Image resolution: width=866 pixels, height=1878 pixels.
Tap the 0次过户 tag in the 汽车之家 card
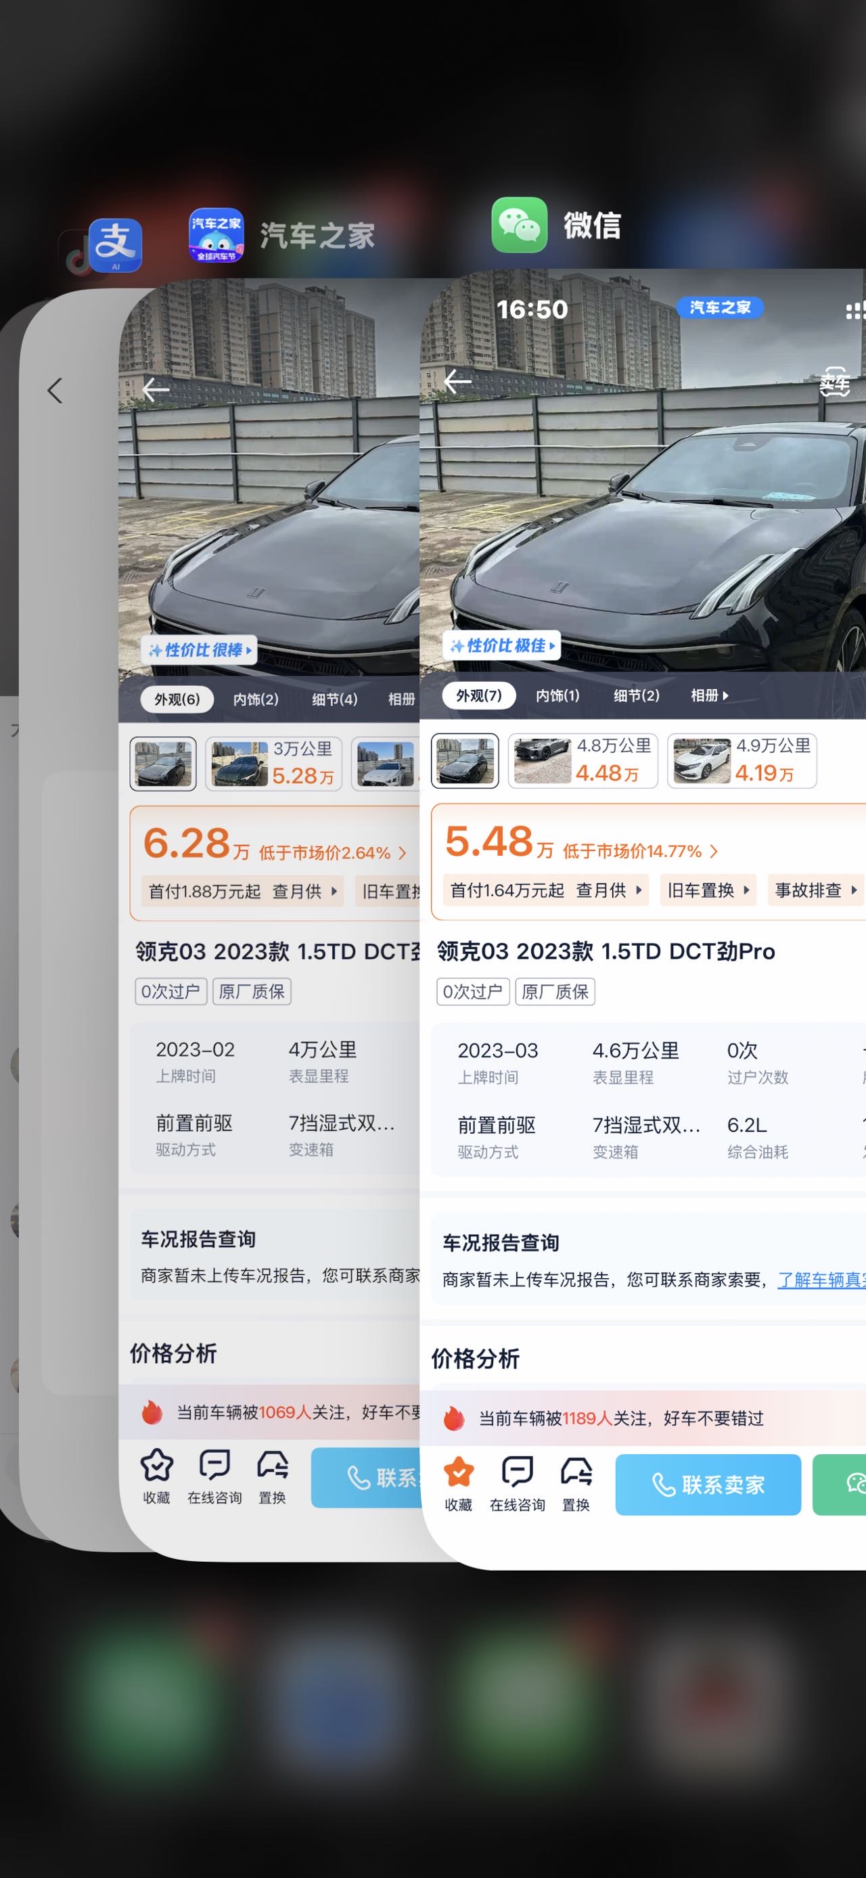pos(170,992)
